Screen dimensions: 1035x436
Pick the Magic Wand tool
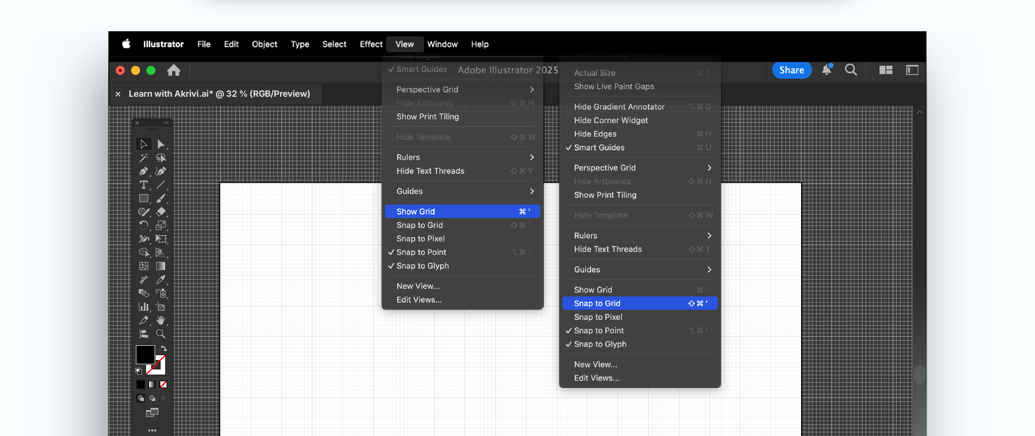tap(143, 158)
